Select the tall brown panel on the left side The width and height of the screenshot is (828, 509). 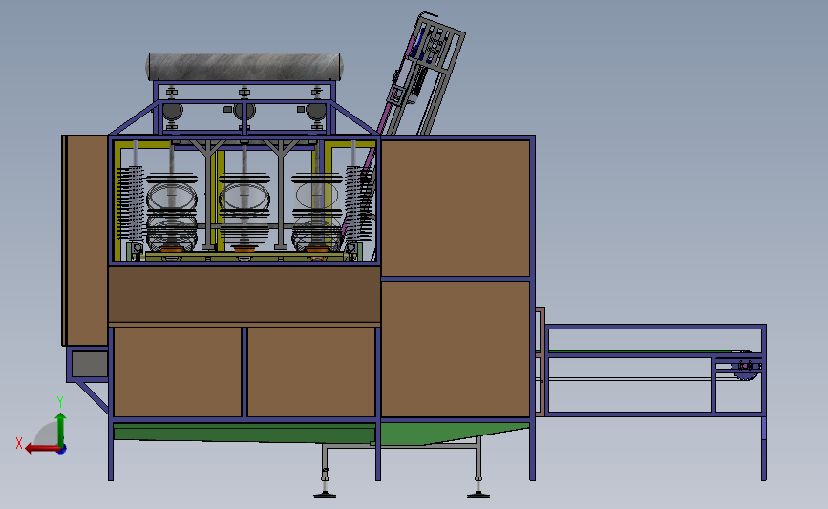86,241
